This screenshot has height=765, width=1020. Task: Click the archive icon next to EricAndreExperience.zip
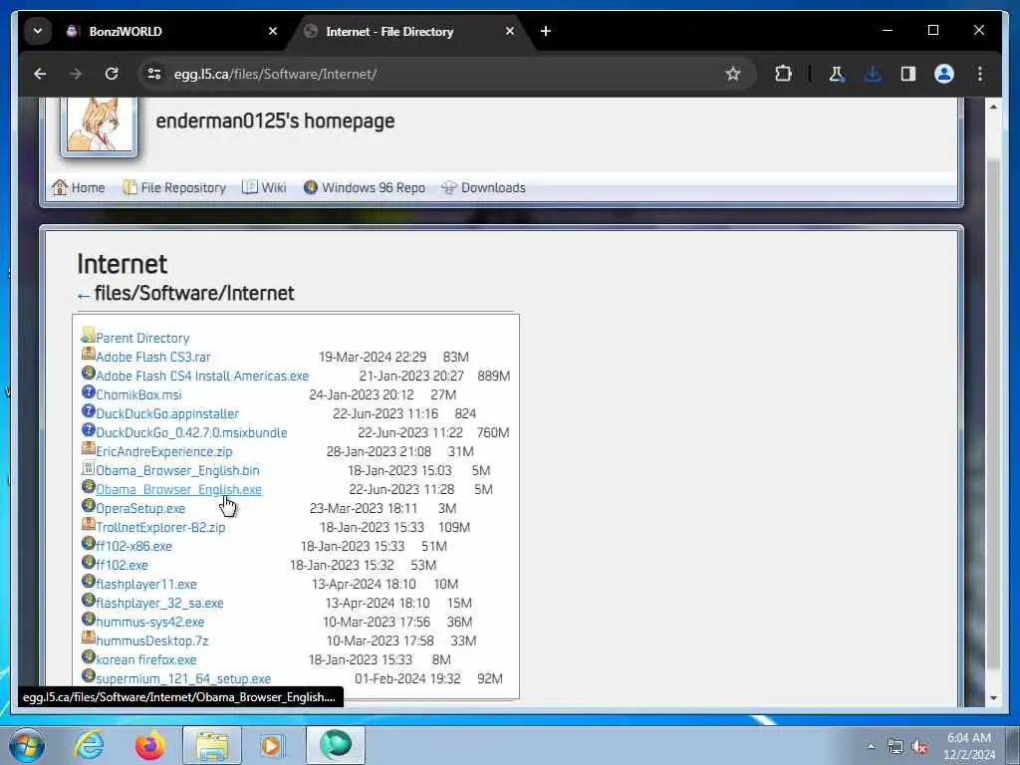(89, 449)
